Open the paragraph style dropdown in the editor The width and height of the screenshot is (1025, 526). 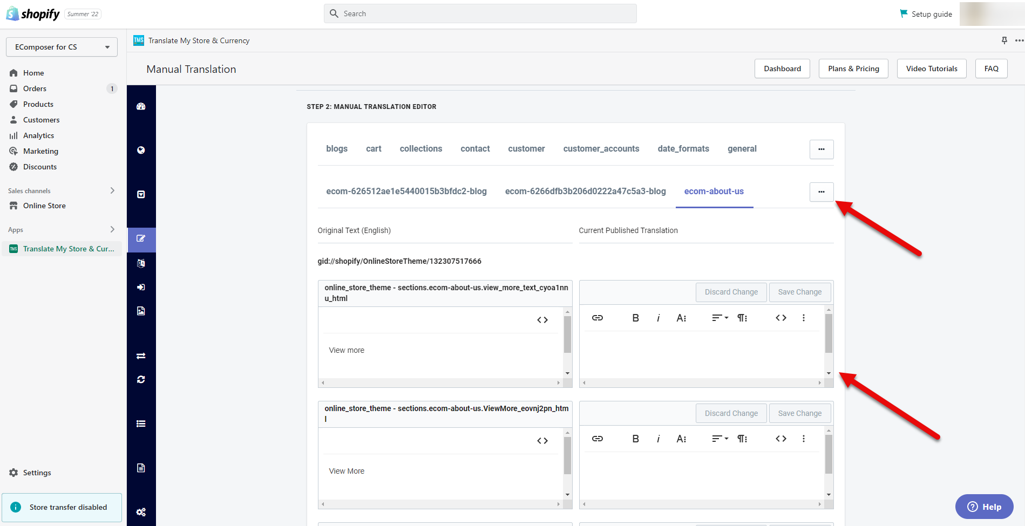point(742,318)
